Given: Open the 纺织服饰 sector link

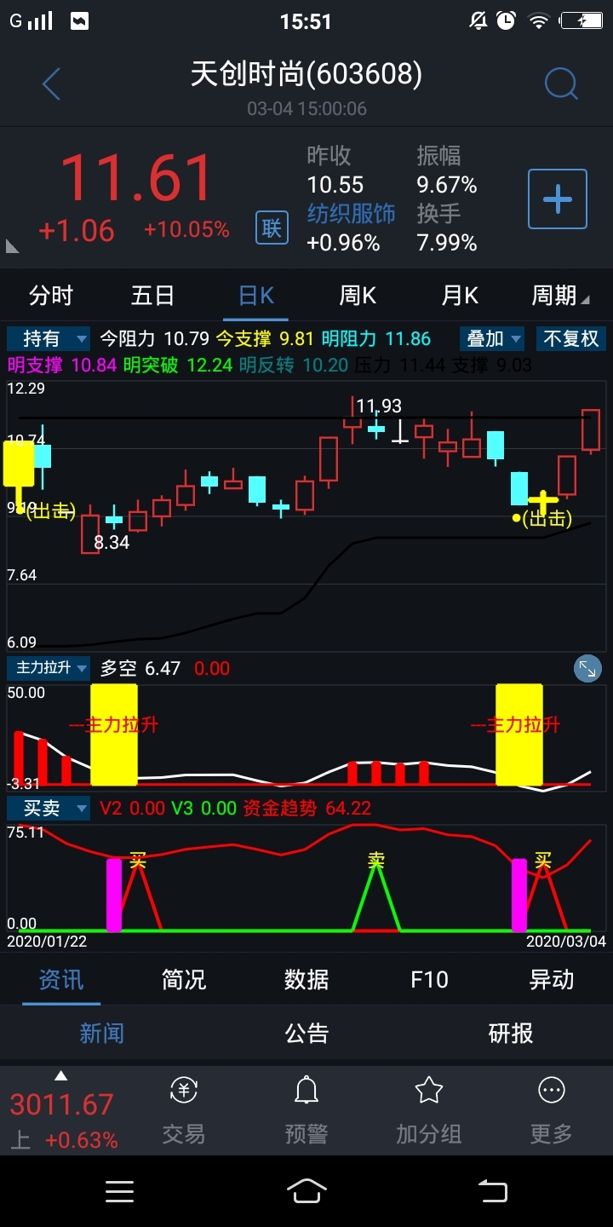Looking at the screenshot, I should pos(351,213).
